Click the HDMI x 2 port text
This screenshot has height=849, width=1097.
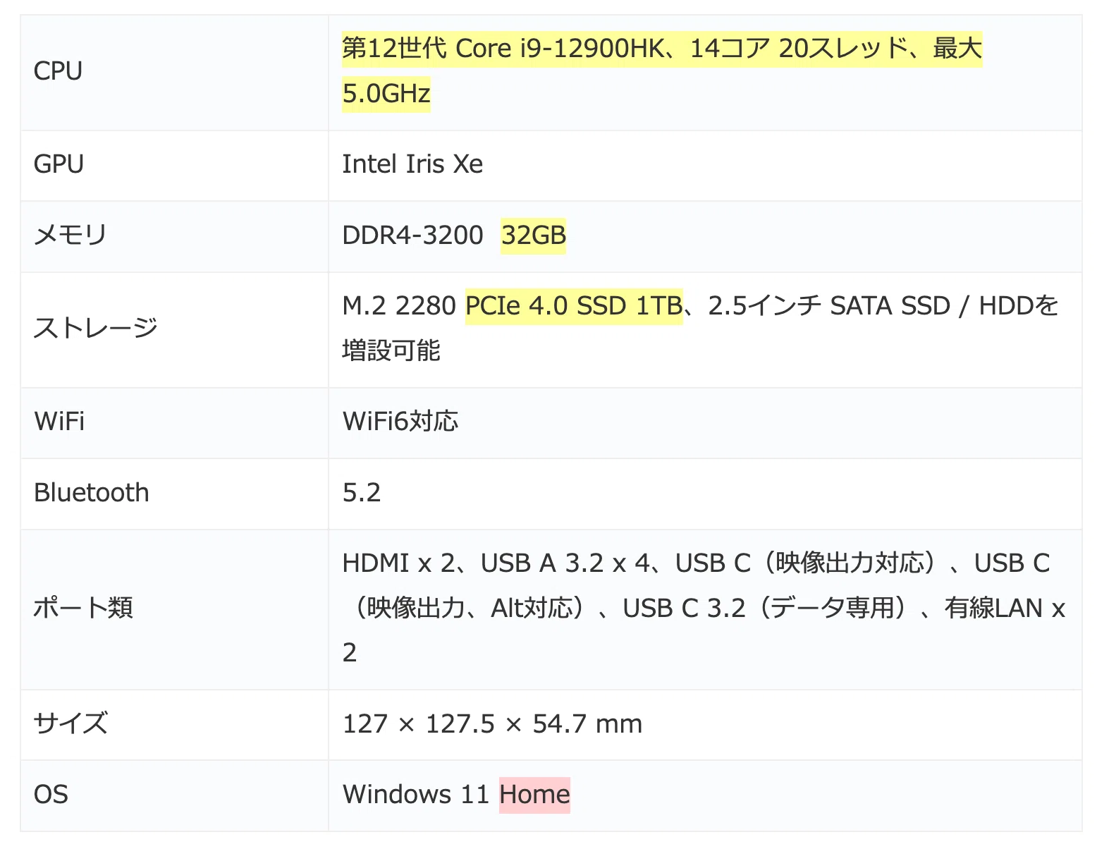click(398, 563)
